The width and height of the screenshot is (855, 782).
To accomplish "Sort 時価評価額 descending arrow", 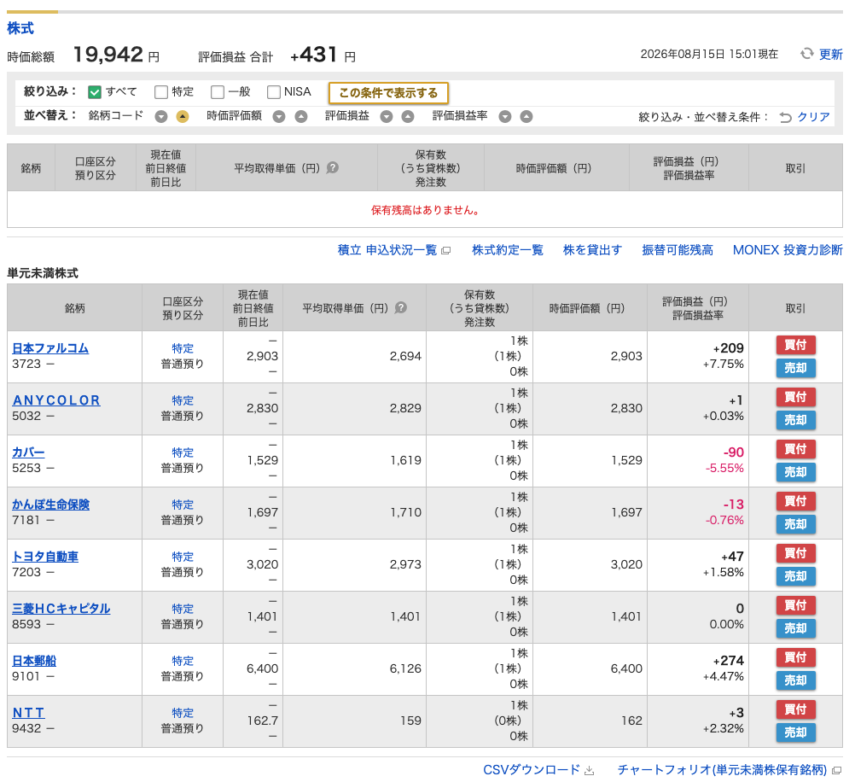I will (x=279, y=117).
